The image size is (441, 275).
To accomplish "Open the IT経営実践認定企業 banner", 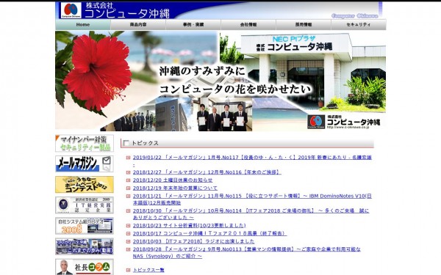I will pos(85,205).
